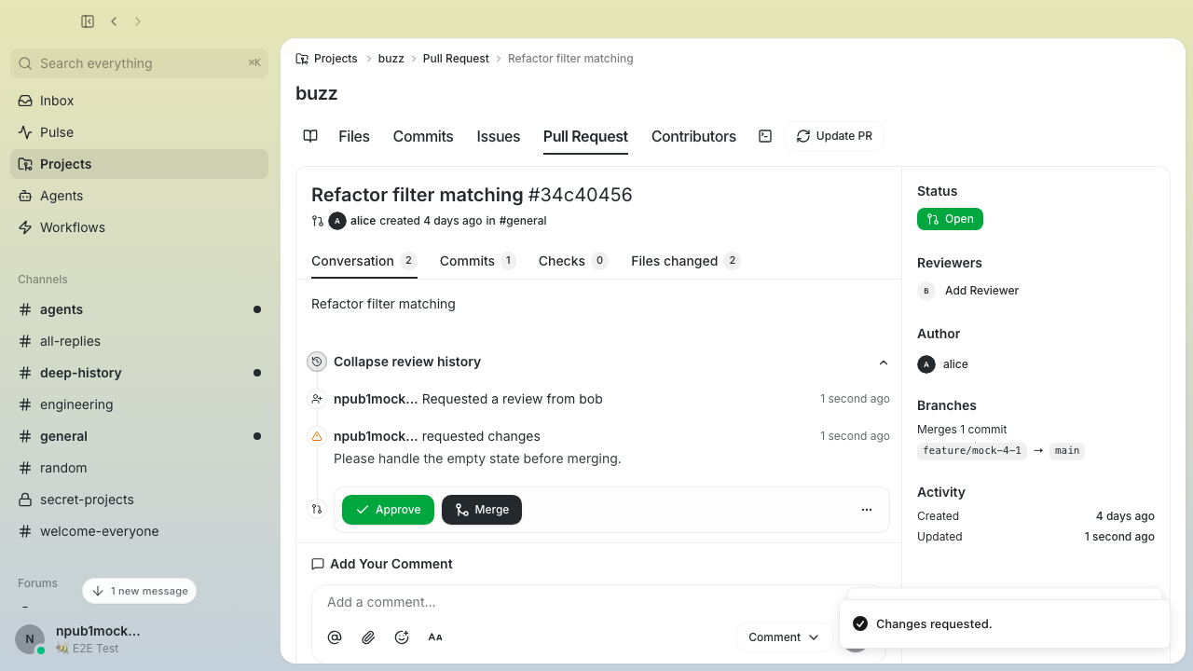This screenshot has width=1193, height=671.
Task: Open the general channel in sidebar
Action: coord(140,436)
